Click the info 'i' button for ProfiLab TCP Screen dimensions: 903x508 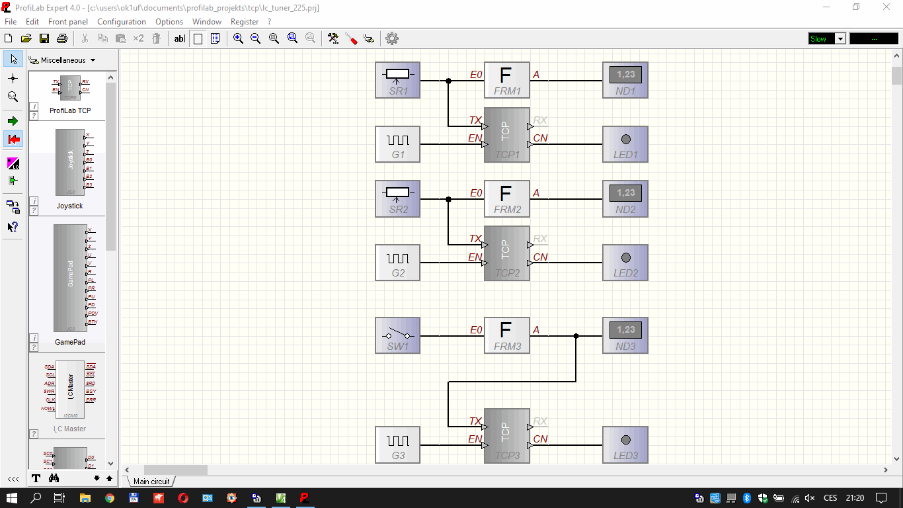point(34,106)
